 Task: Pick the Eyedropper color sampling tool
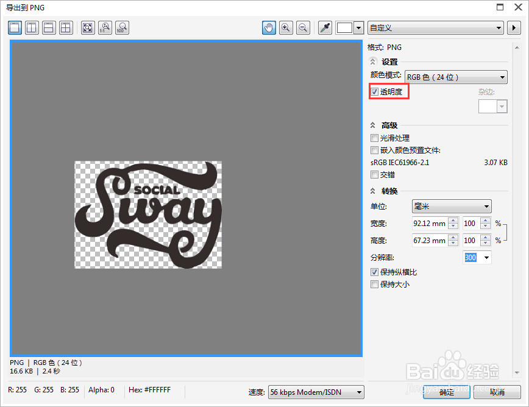tap(324, 27)
